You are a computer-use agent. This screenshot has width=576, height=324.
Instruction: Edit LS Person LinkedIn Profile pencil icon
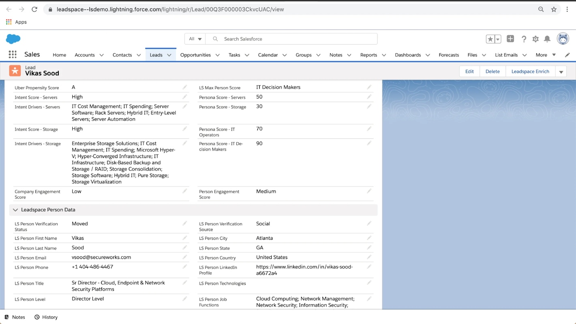click(369, 267)
